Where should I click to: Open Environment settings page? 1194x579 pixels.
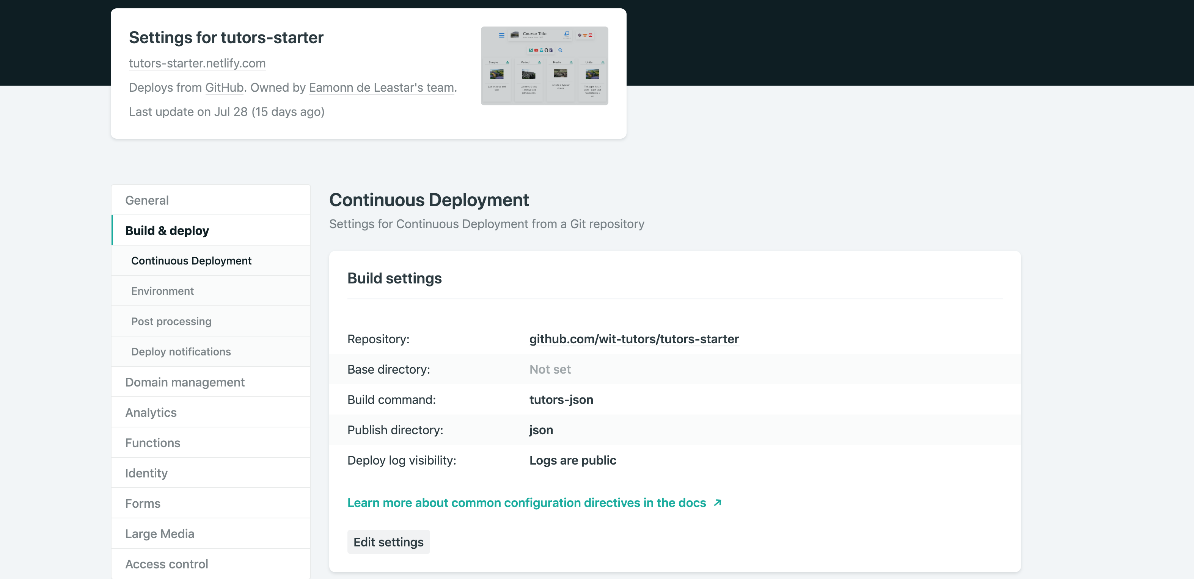162,291
